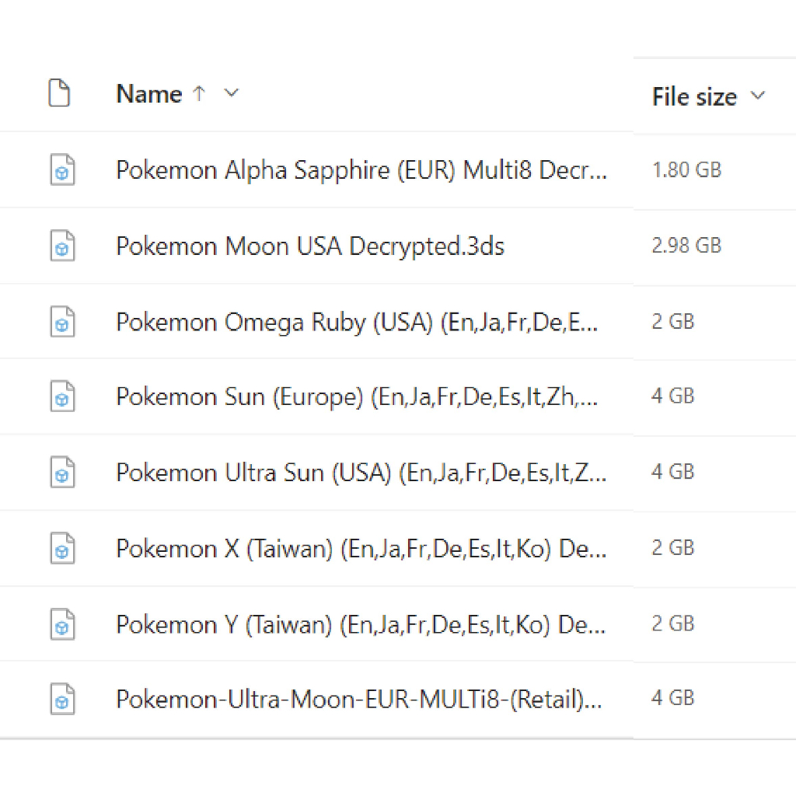Screen dimensions: 796x796
Task: Open Pokemon Omega Ruby (USA) file name
Action: point(357,322)
